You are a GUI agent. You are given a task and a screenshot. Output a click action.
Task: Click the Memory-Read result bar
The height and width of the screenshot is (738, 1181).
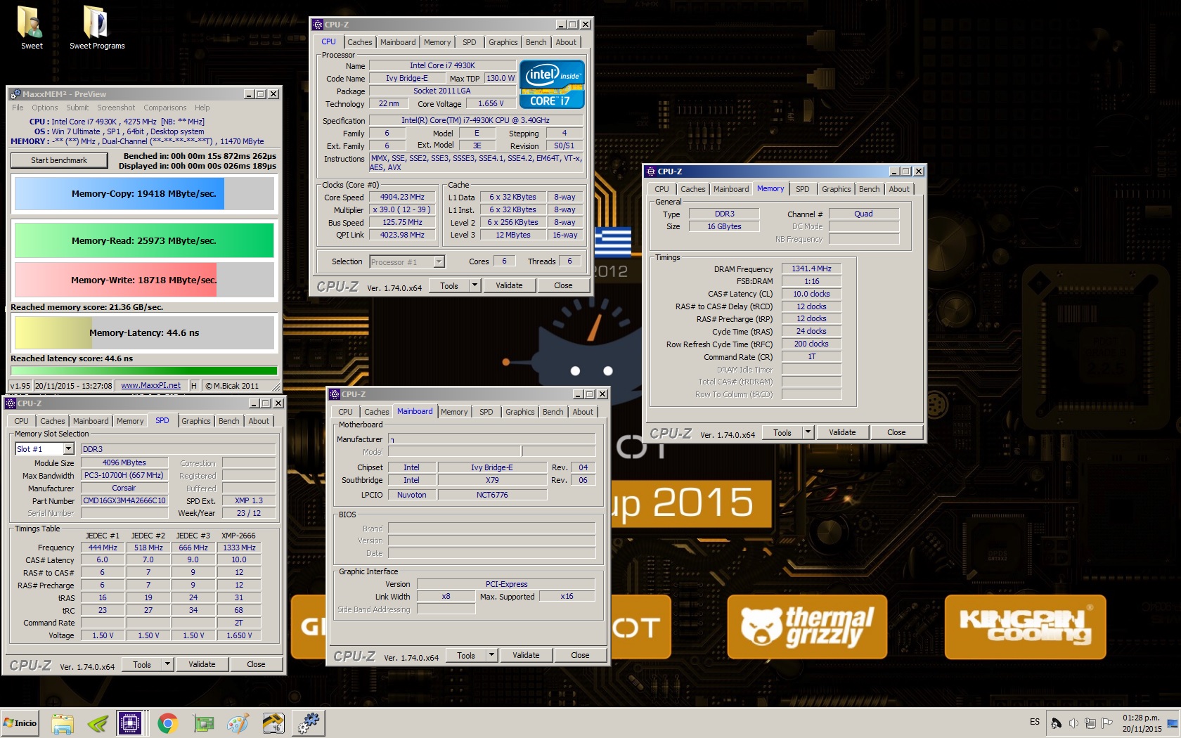144,240
